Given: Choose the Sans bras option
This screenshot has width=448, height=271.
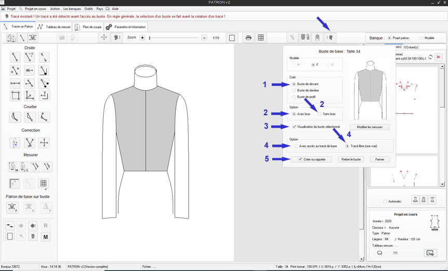Looking at the screenshot, I should (x=320, y=114).
